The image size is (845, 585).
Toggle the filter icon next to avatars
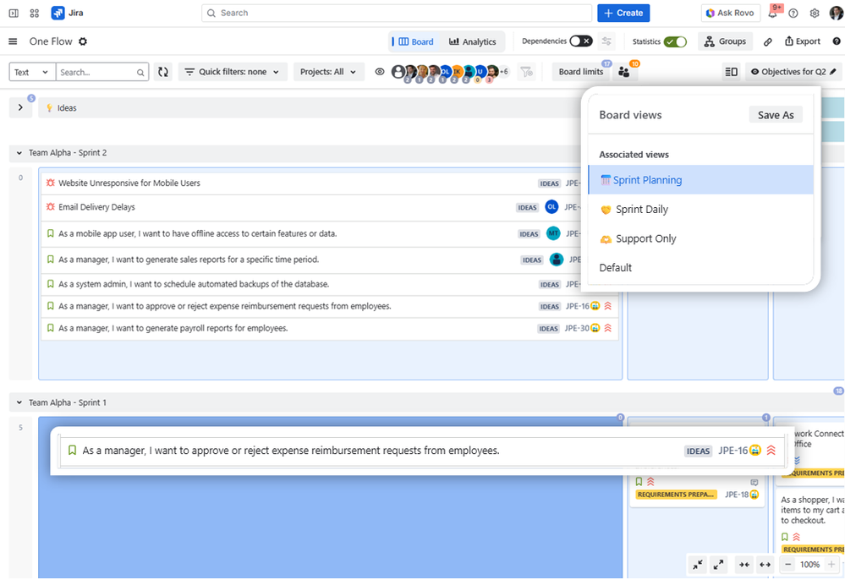pos(526,72)
